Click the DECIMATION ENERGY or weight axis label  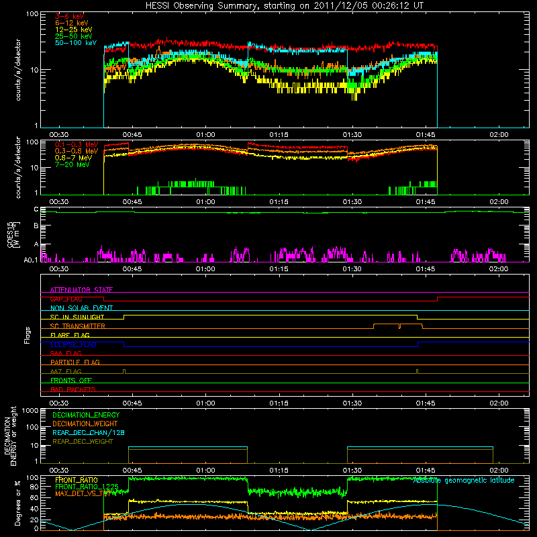point(10,436)
